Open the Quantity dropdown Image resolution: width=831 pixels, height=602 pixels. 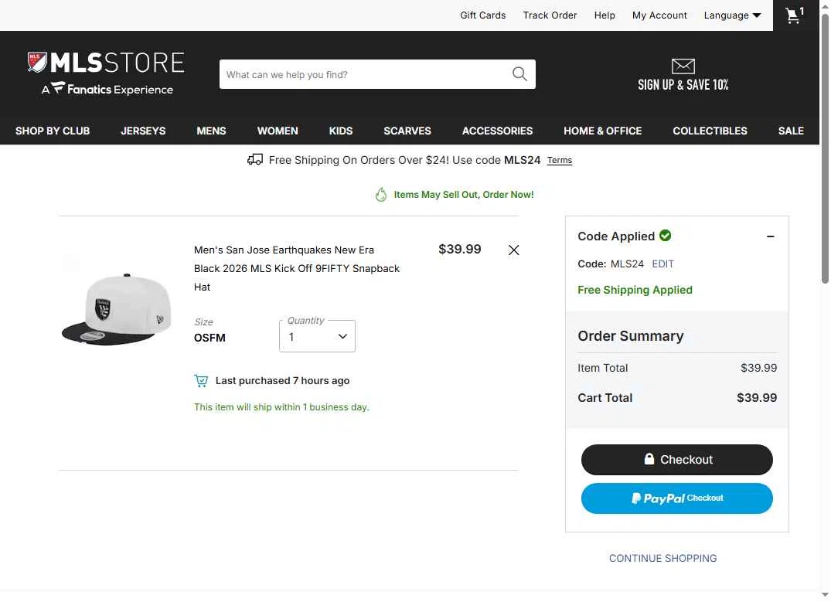[317, 336]
